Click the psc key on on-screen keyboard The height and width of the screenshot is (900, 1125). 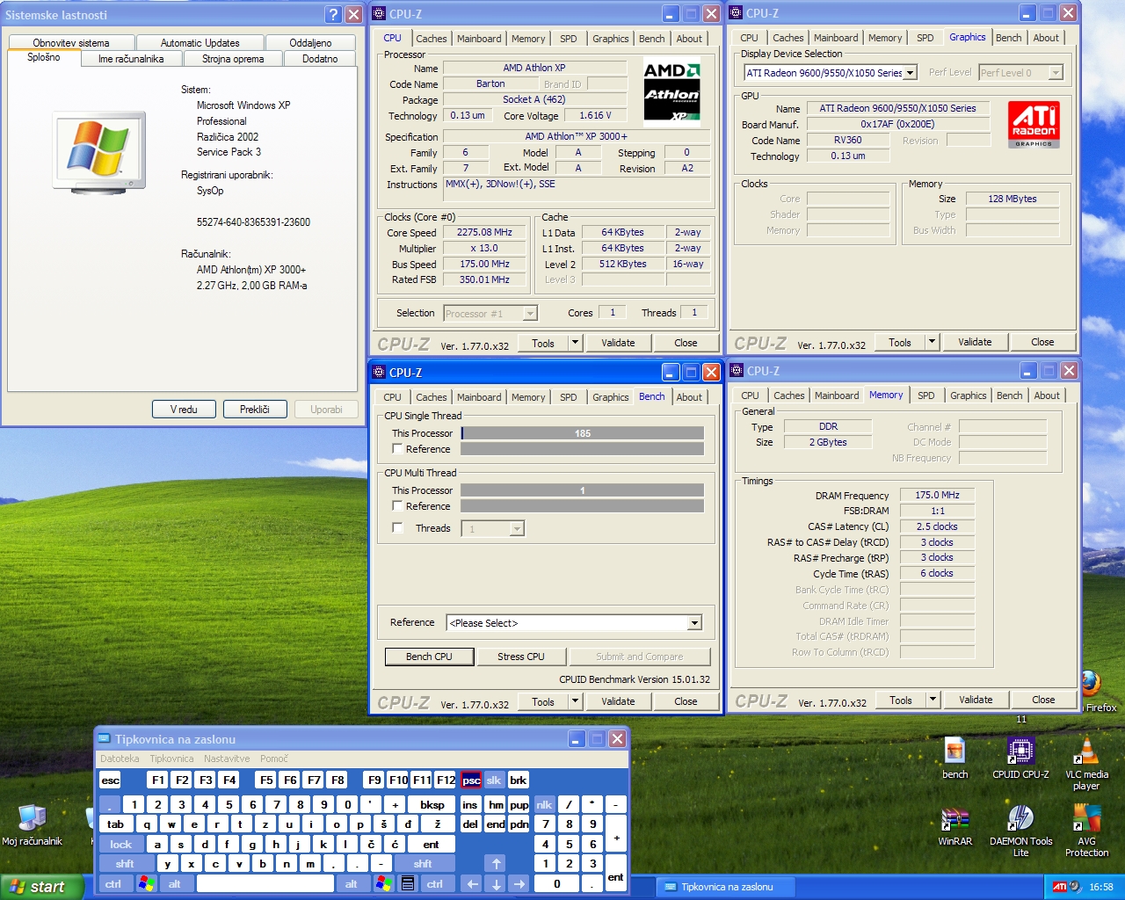tap(472, 780)
